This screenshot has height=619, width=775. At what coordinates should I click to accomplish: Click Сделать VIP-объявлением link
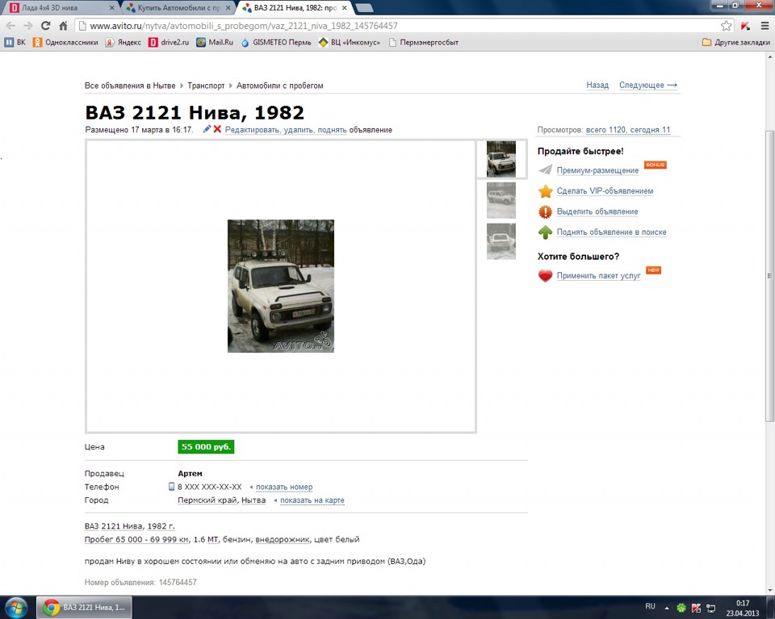pyautogui.click(x=605, y=190)
